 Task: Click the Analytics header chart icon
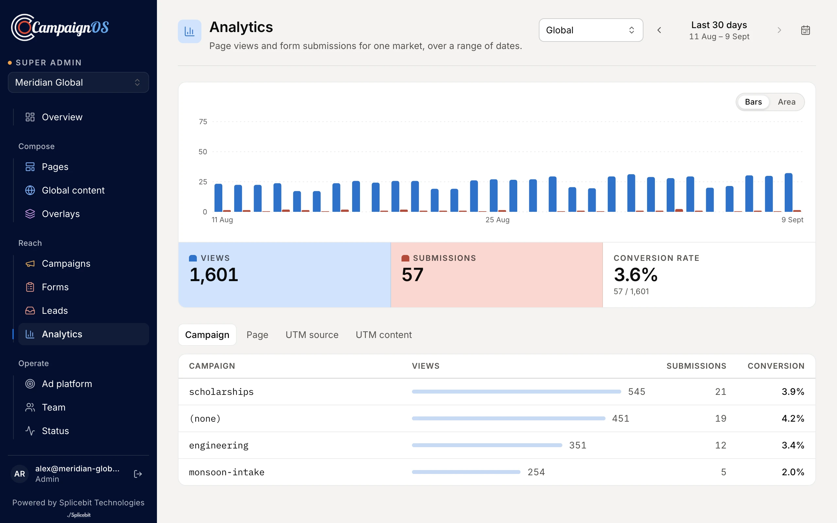[190, 31]
